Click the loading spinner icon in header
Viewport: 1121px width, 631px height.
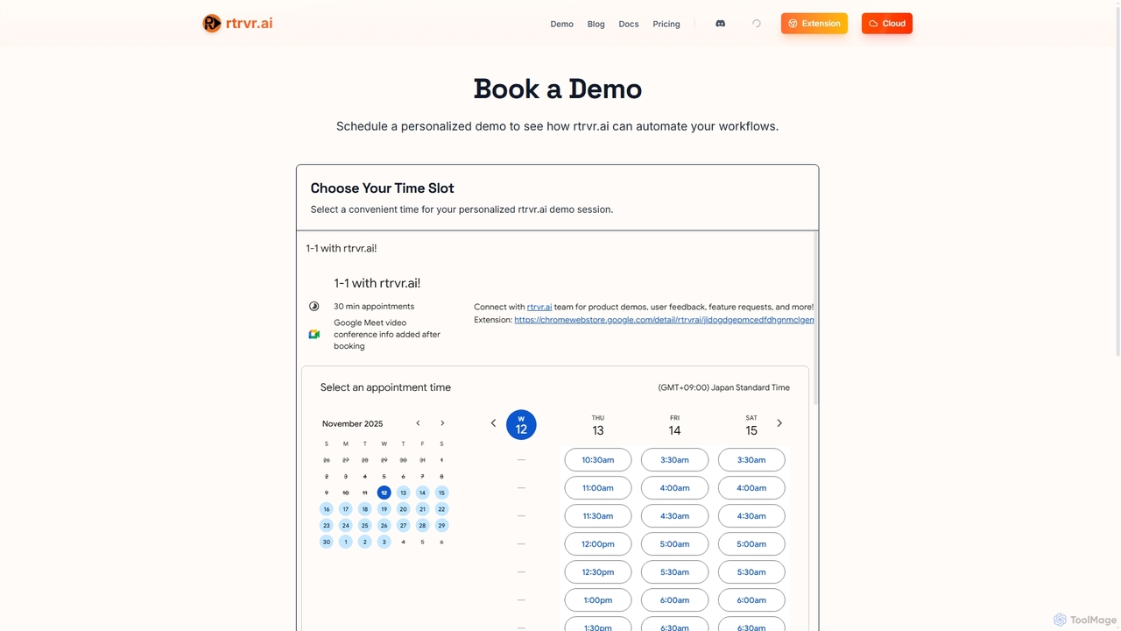pyautogui.click(x=757, y=24)
